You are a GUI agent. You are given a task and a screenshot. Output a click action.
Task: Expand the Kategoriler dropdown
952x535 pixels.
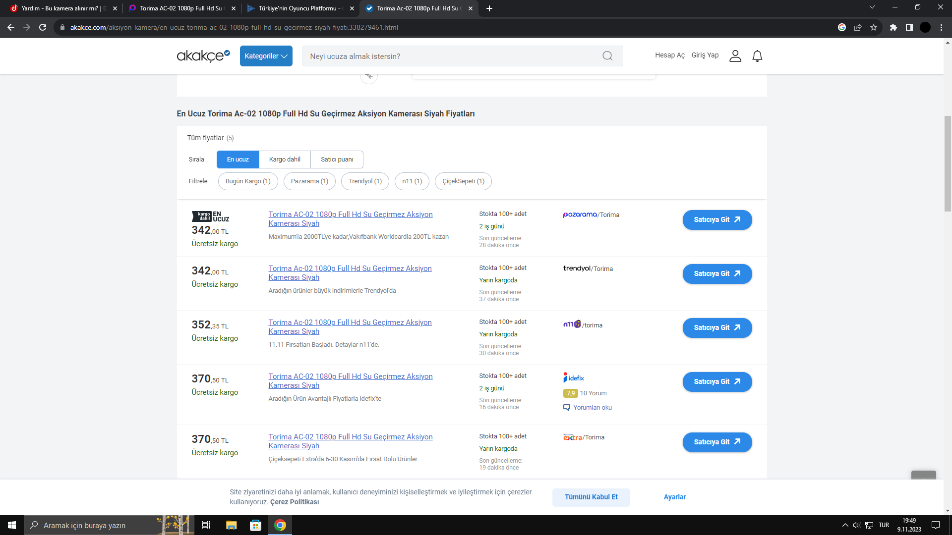(x=266, y=56)
